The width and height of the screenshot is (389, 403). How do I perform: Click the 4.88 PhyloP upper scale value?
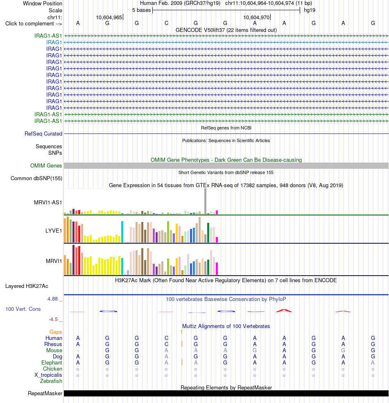(x=53, y=299)
